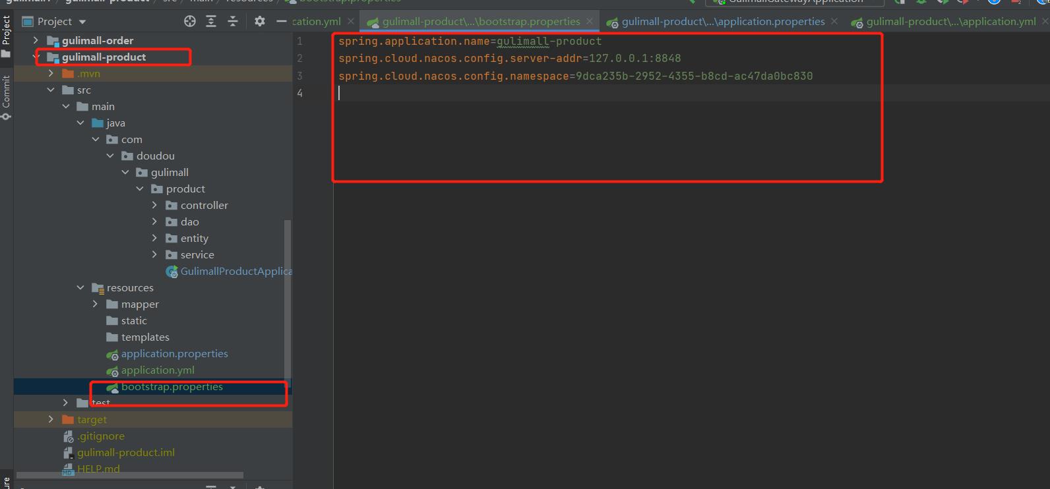Click the static folder icon

(x=112, y=321)
